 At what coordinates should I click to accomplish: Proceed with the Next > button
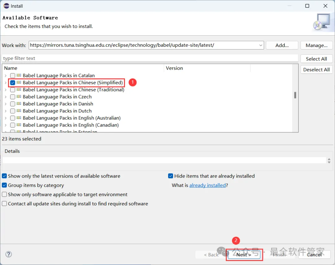[244, 254]
